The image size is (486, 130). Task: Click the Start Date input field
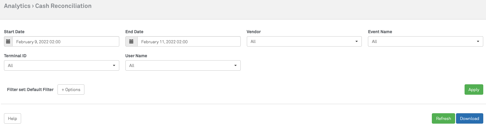[x=66, y=42]
